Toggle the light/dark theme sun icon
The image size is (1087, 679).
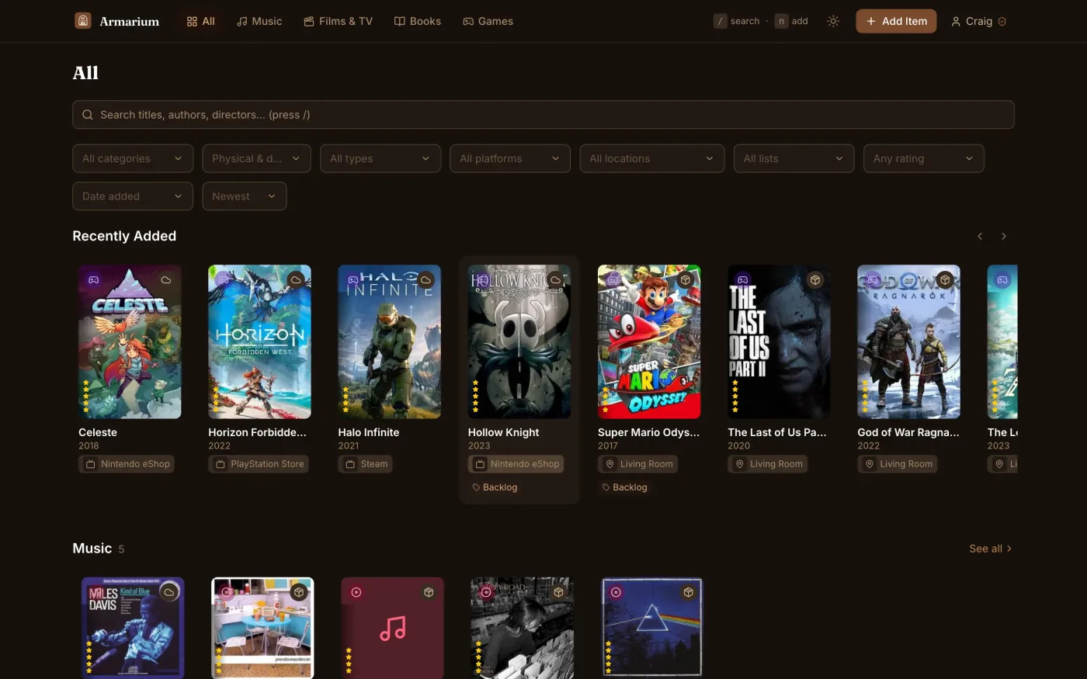[833, 21]
